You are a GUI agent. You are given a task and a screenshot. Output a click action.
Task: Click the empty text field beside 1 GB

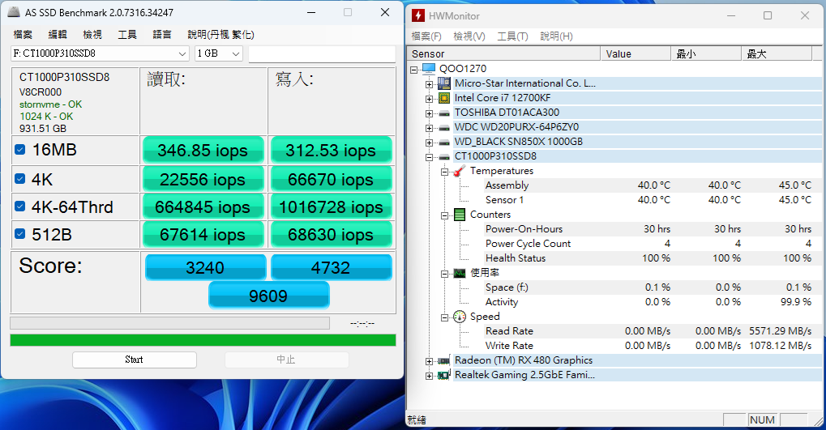pyautogui.click(x=322, y=53)
